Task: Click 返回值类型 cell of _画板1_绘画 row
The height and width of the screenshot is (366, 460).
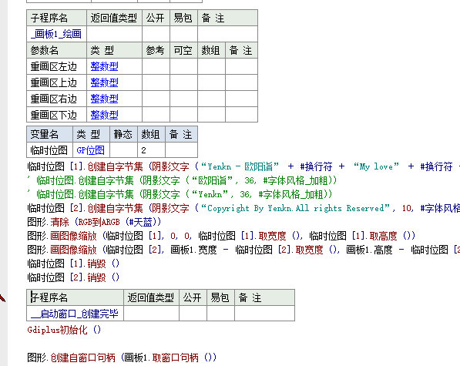Action: (x=114, y=34)
